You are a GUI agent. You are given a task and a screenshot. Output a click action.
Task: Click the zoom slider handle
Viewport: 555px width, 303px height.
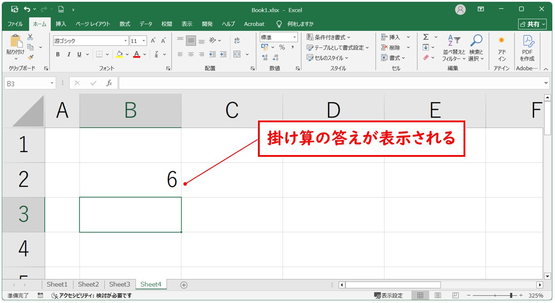tap(511, 295)
